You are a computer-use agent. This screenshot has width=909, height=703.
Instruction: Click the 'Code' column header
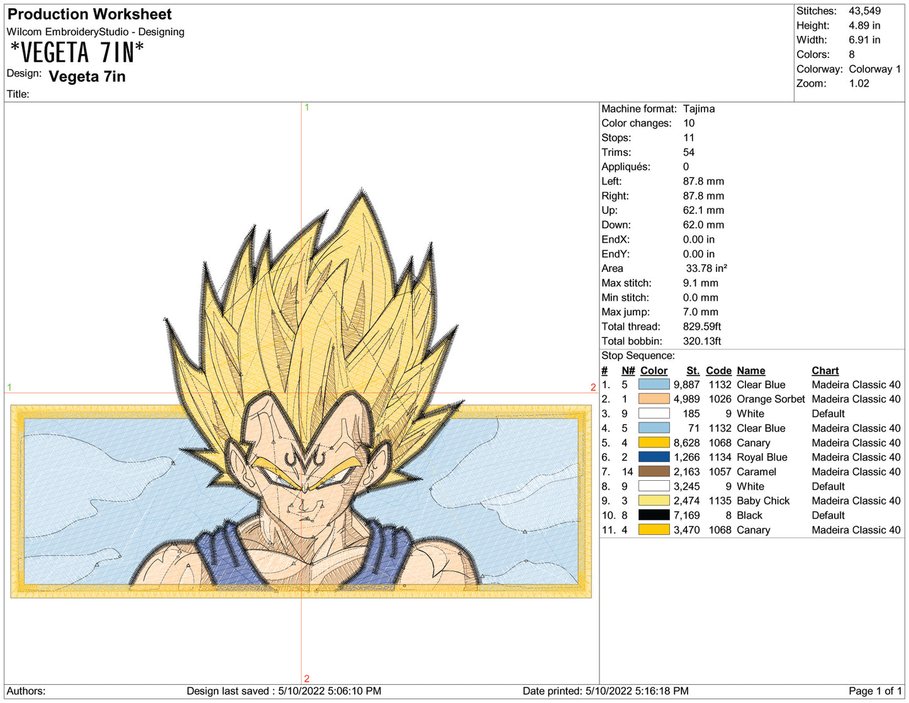tap(718, 371)
